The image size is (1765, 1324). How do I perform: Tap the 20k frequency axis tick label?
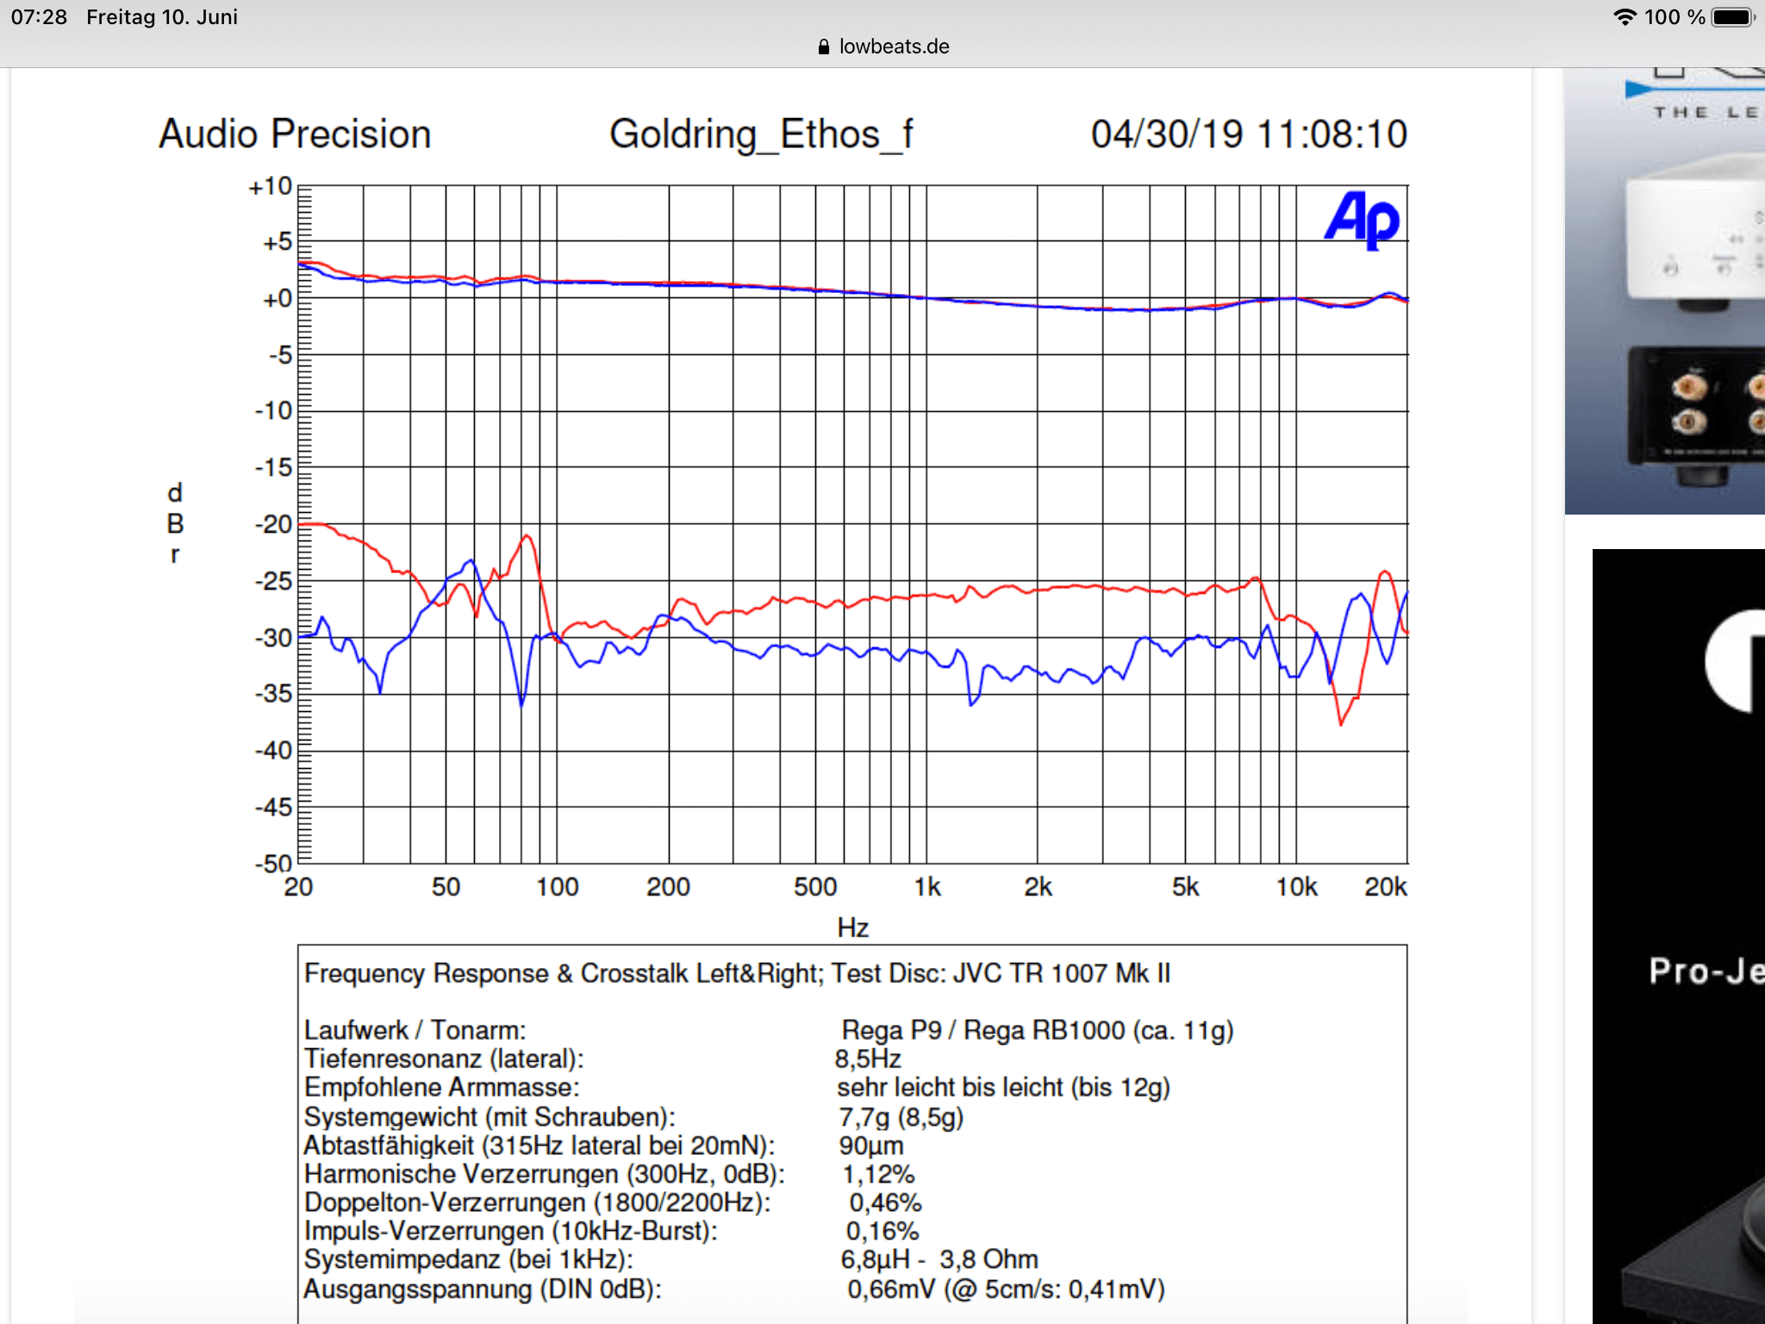[1385, 887]
